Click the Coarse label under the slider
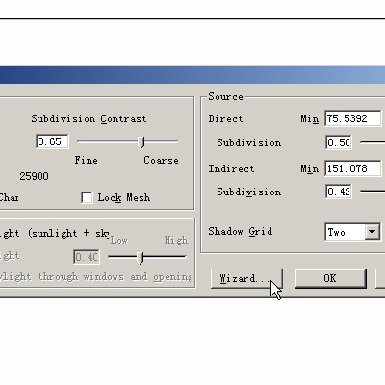This screenshot has width=385, height=385. [161, 160]
